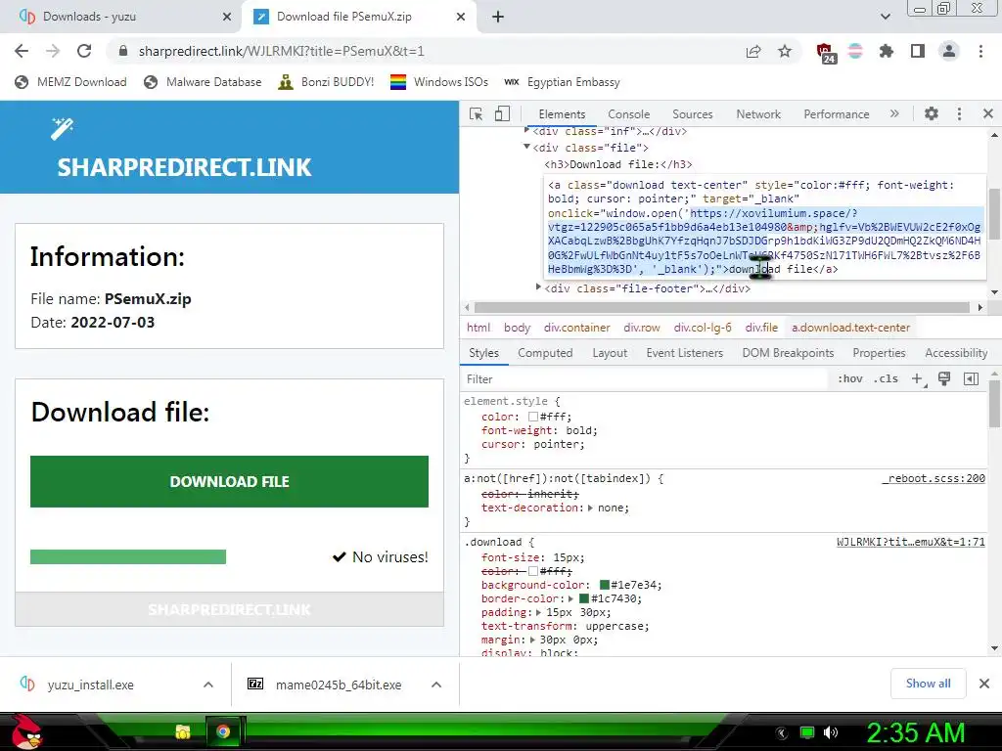The height and width of the screenshot is (751, 1002).
Task: Open the DOM Breakpoints tab
Action: tap(788, 353)
